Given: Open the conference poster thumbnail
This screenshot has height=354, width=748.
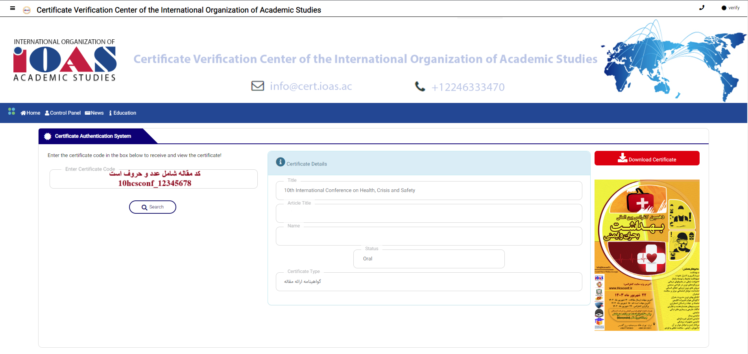Looking at the screenshot, I should (x=647, y=255).
